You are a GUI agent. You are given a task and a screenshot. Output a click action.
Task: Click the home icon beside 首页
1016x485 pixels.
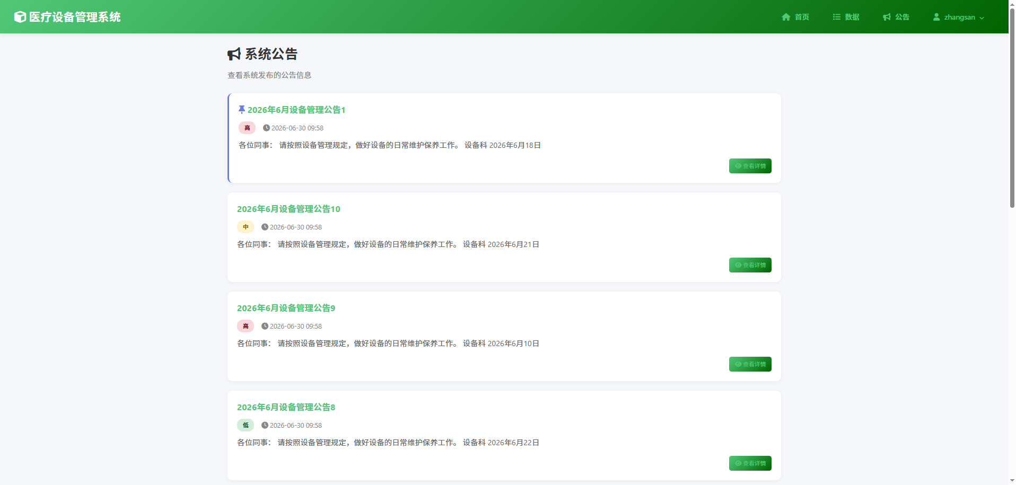pos(786,17)
